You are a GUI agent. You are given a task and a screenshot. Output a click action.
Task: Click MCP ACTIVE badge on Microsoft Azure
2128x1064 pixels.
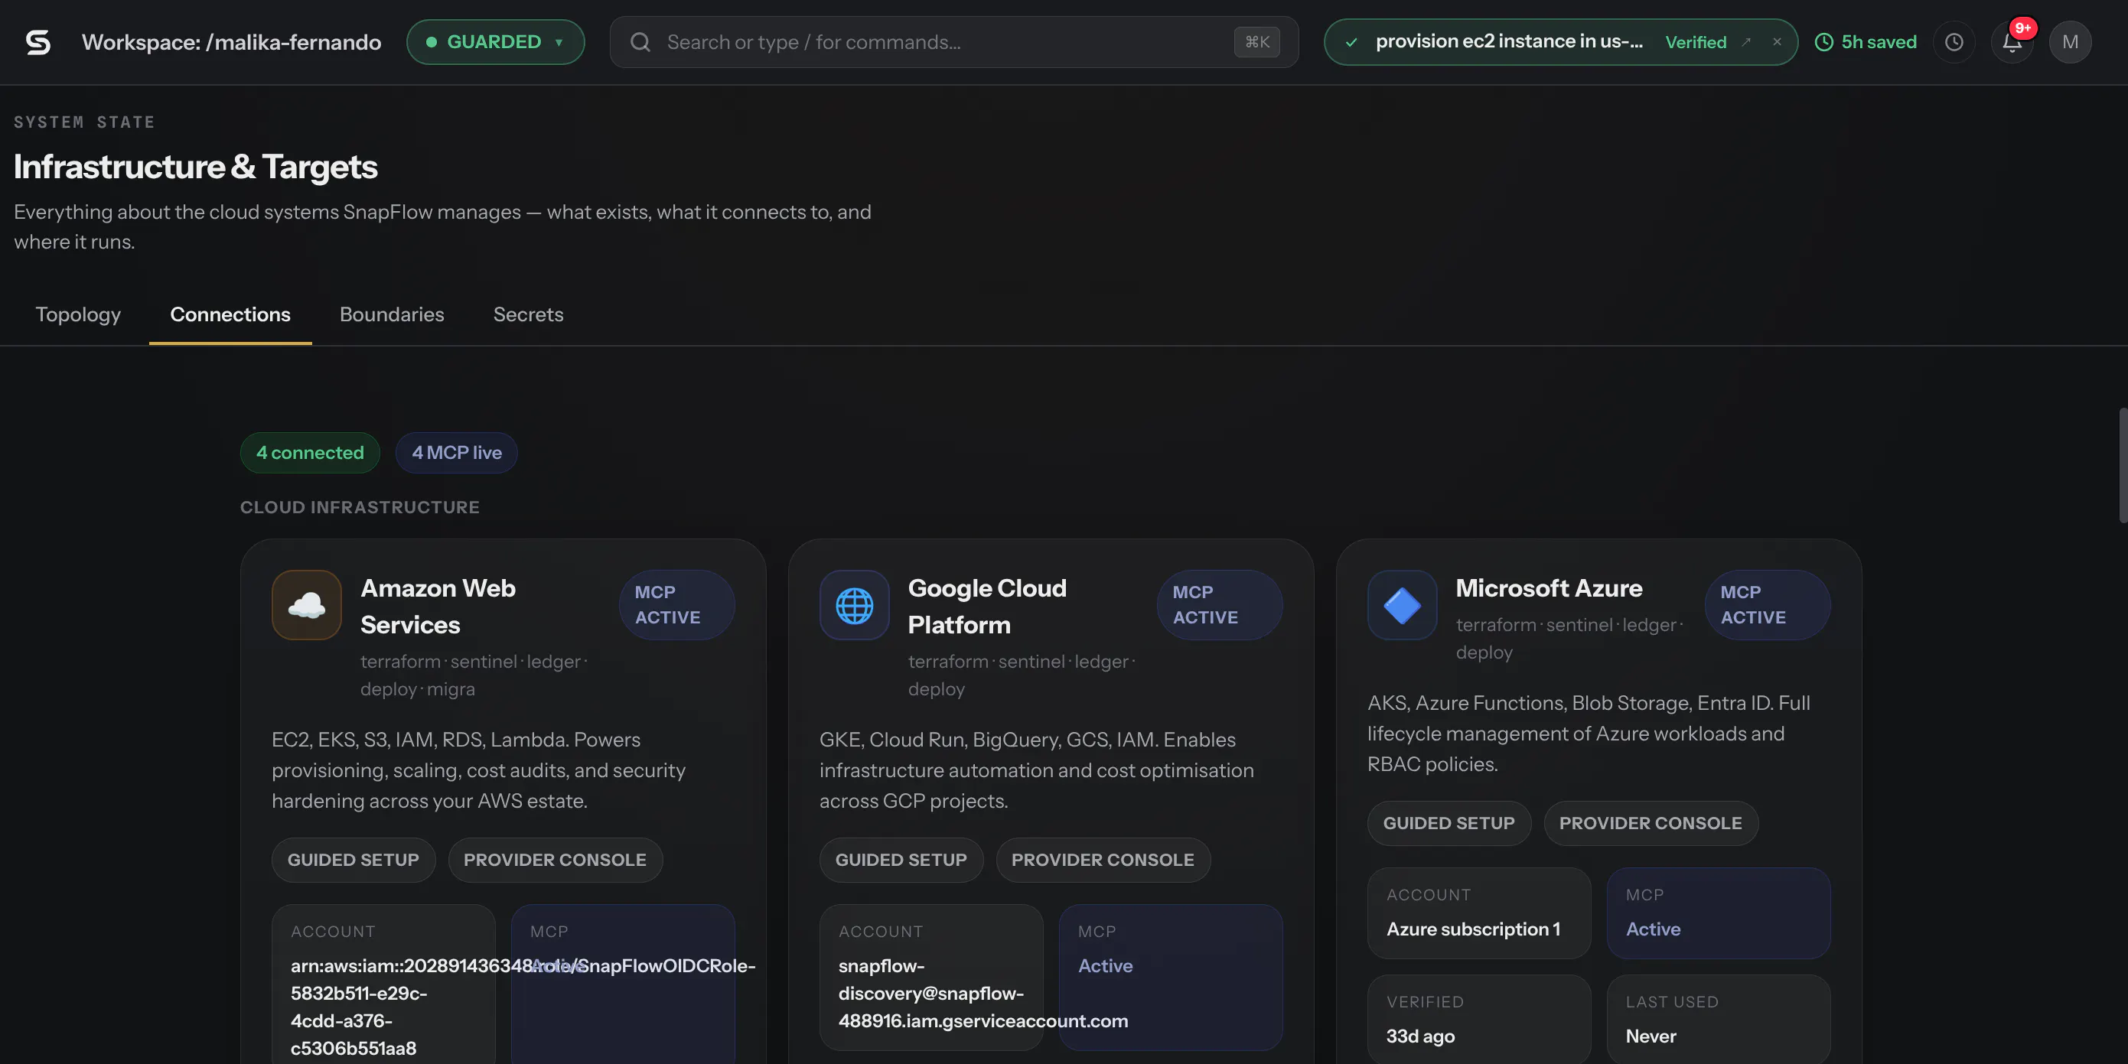[1767, 605]
